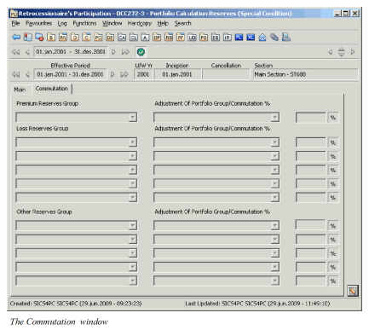Open the PC folder toolbar icon

[98, 38]
